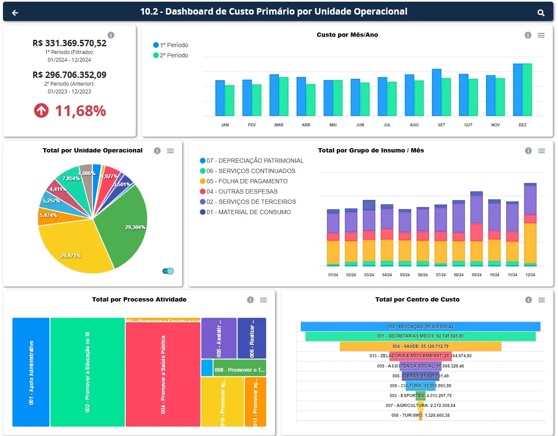
Task: Select the 09/24 stacked bar
Action: click(x=477, y=229)
